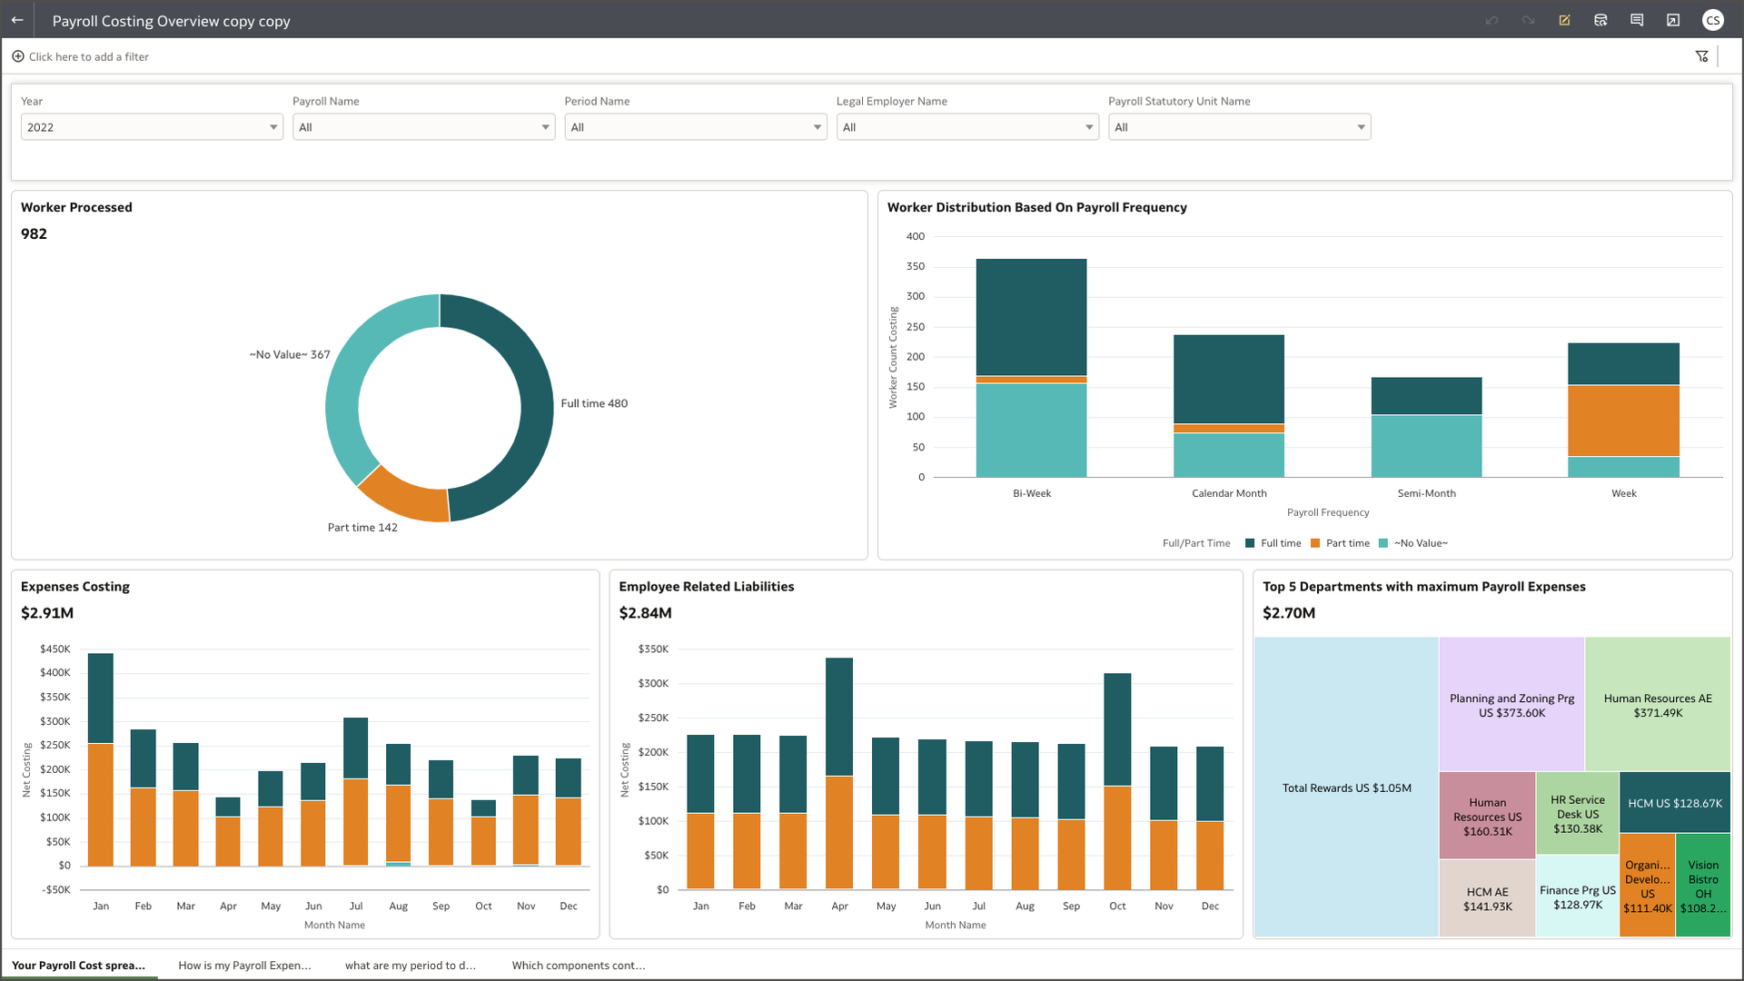Click 'Click here to add a filter'
Viewport: 1744px width, 981px height.
pos(88,56)
